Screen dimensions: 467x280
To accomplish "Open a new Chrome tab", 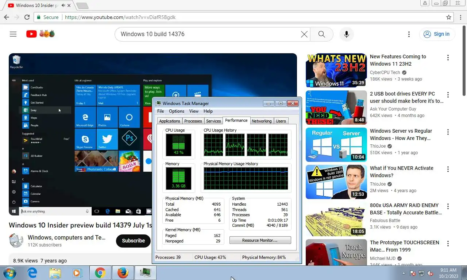I will tap(82, 5).
